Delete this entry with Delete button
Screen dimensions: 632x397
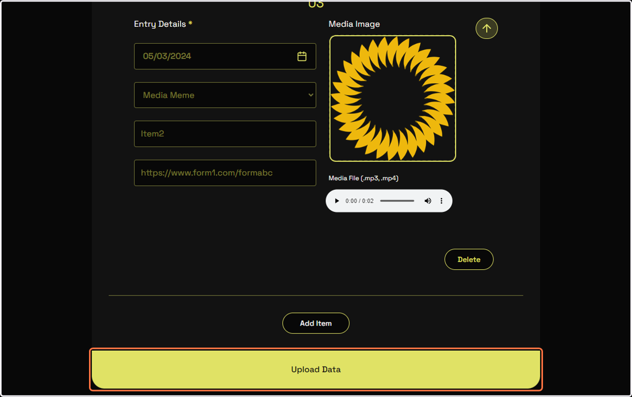coord(469,259)
